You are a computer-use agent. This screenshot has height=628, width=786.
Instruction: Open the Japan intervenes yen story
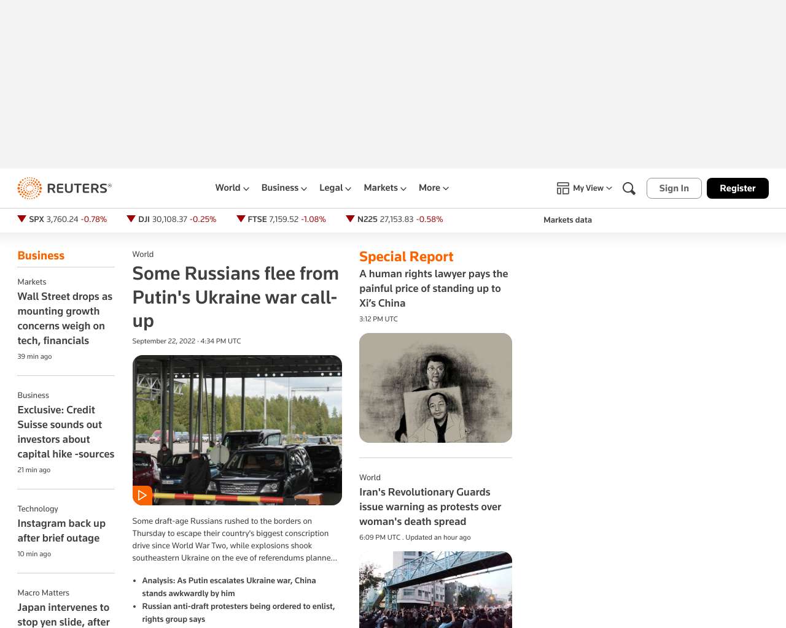[64, 615]
